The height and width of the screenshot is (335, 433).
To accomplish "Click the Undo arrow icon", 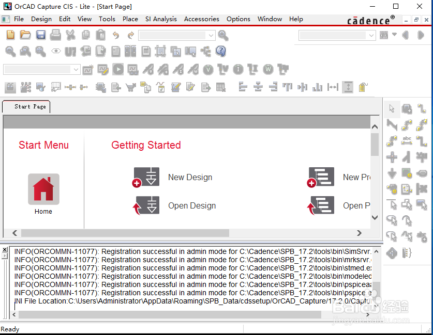I will point(116,35).
